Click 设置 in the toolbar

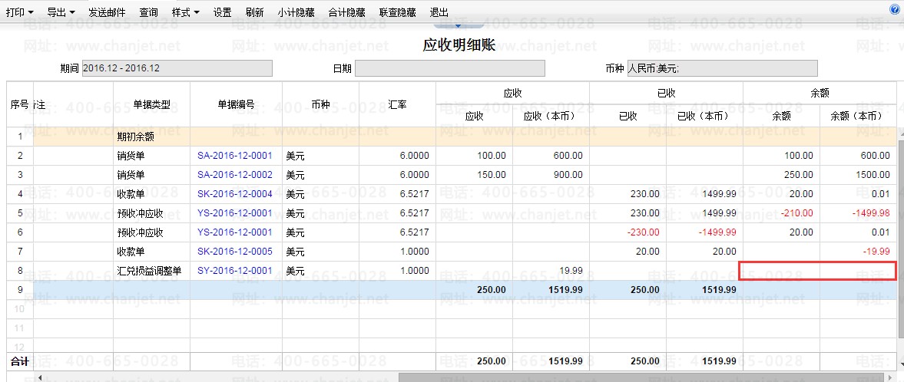click(x=222, y=12)
